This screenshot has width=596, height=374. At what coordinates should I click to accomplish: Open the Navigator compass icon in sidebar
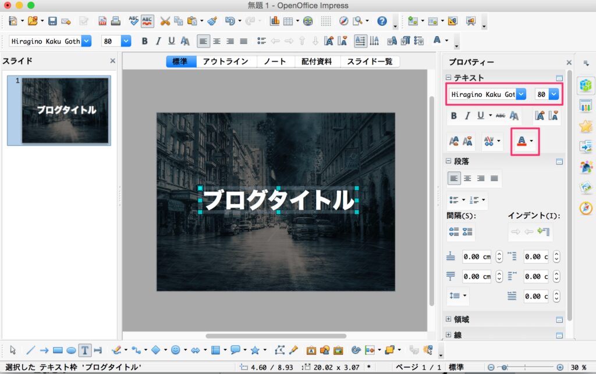[586, 208]
